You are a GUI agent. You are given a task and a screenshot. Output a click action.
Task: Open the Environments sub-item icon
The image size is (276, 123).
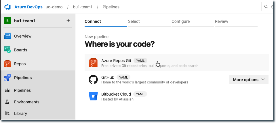[x=7, y=102]
